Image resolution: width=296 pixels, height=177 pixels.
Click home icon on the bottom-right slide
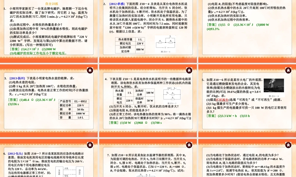pyautogui.click(x=288, y=145)
